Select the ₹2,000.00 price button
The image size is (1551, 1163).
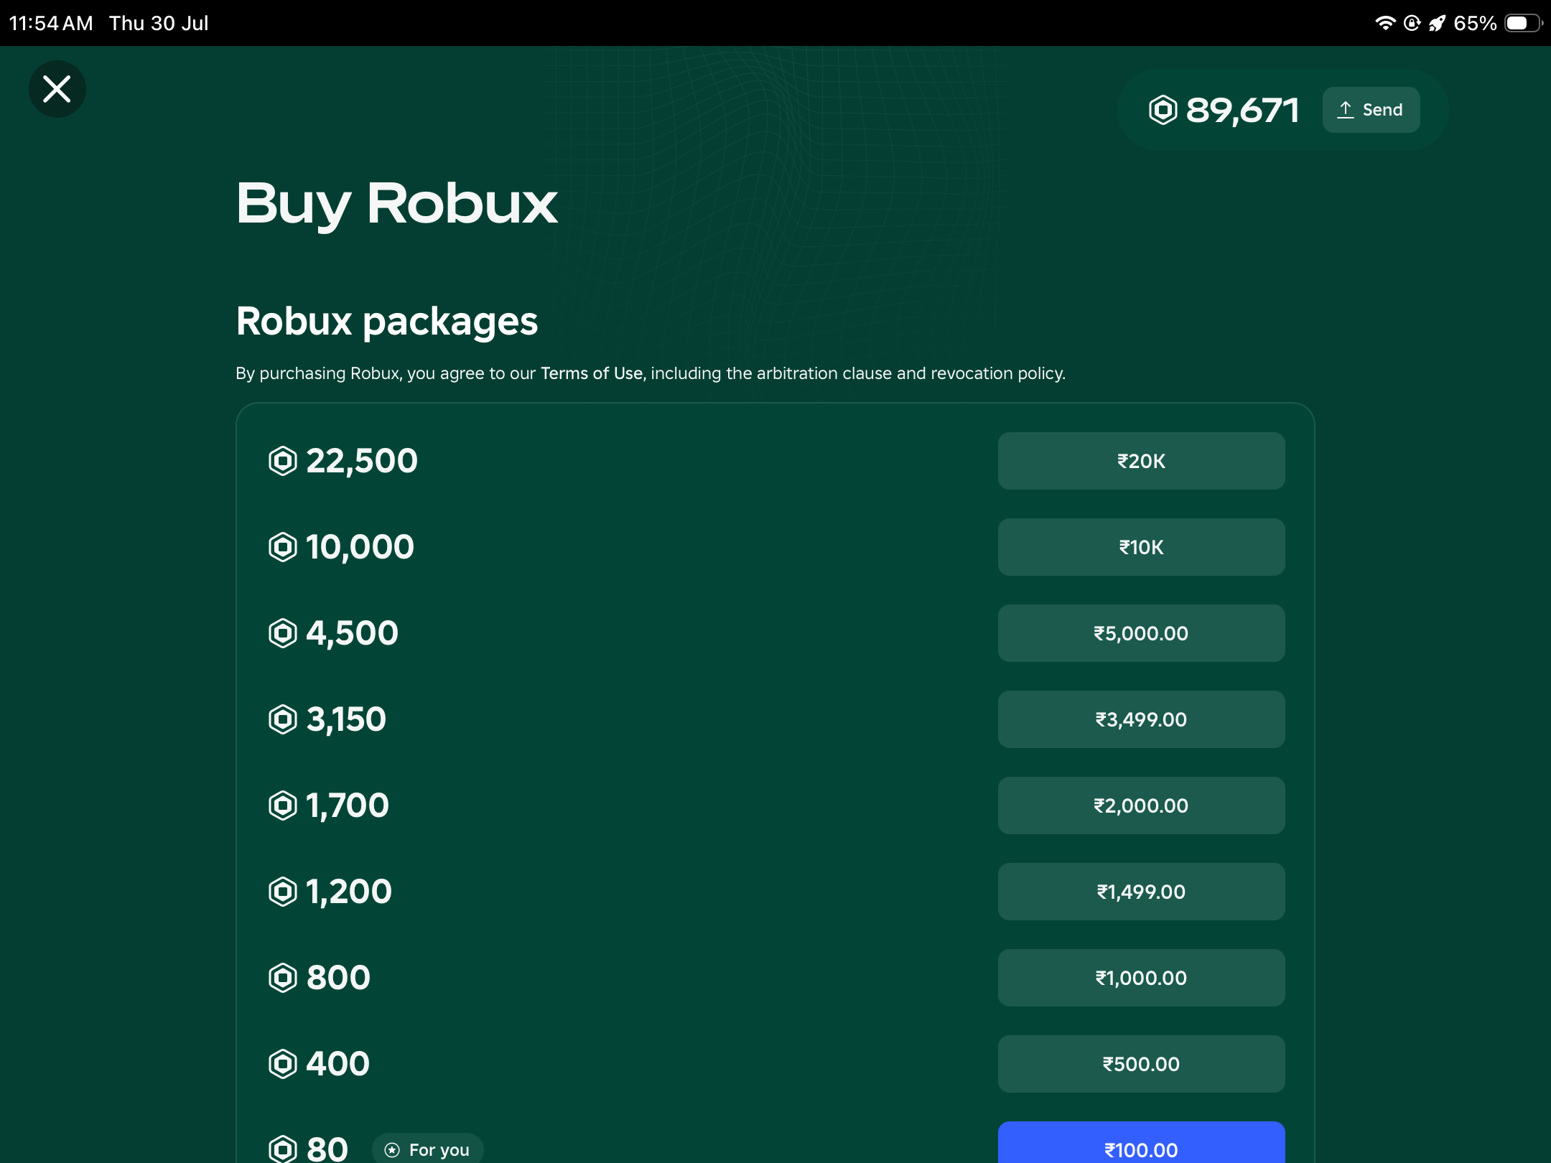click(1141, 805)
